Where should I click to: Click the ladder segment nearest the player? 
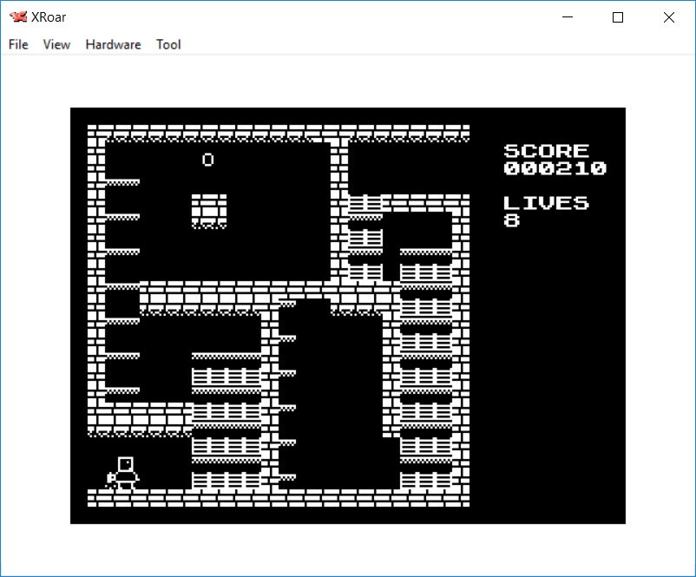point(226,480)
